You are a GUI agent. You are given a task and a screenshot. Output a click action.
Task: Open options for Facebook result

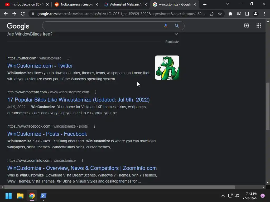pos(94,126)
